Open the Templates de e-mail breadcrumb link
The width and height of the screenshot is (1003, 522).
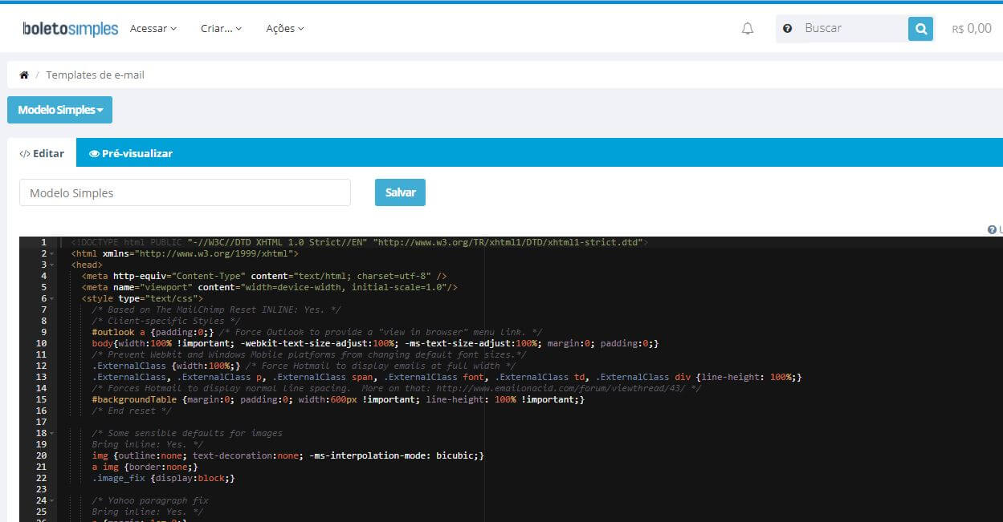(95, 74)
